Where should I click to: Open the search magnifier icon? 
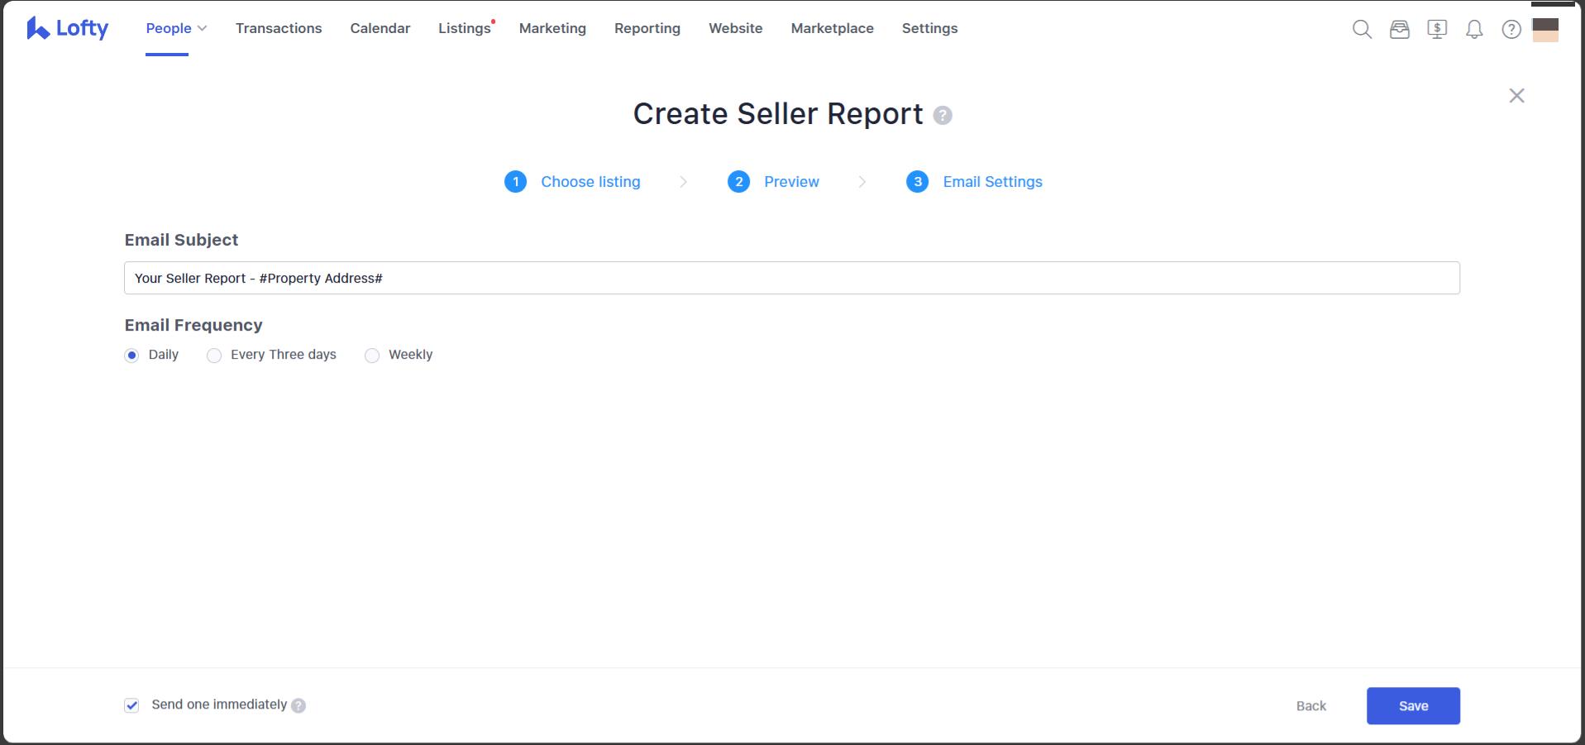(1362, 30)
